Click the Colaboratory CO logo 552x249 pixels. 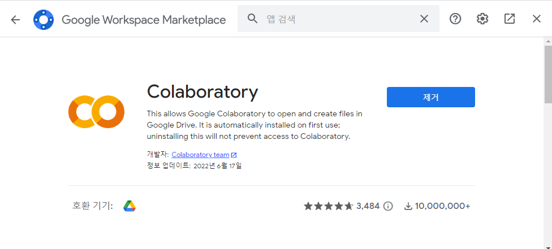click(x=97, y=111)
